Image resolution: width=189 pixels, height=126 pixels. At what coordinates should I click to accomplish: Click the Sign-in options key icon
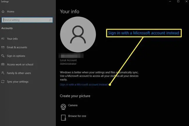coord(3,56)
